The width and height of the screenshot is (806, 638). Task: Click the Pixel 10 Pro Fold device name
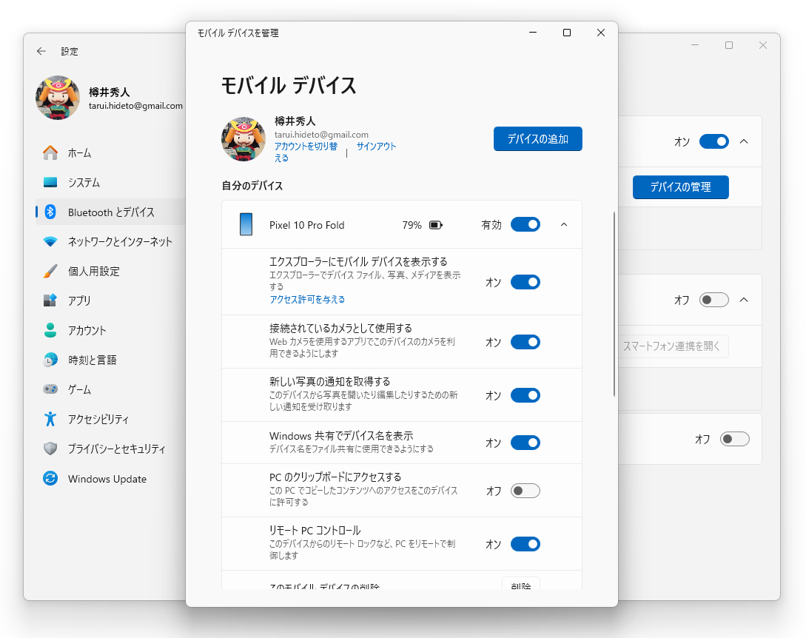click(x=307, y=225)
